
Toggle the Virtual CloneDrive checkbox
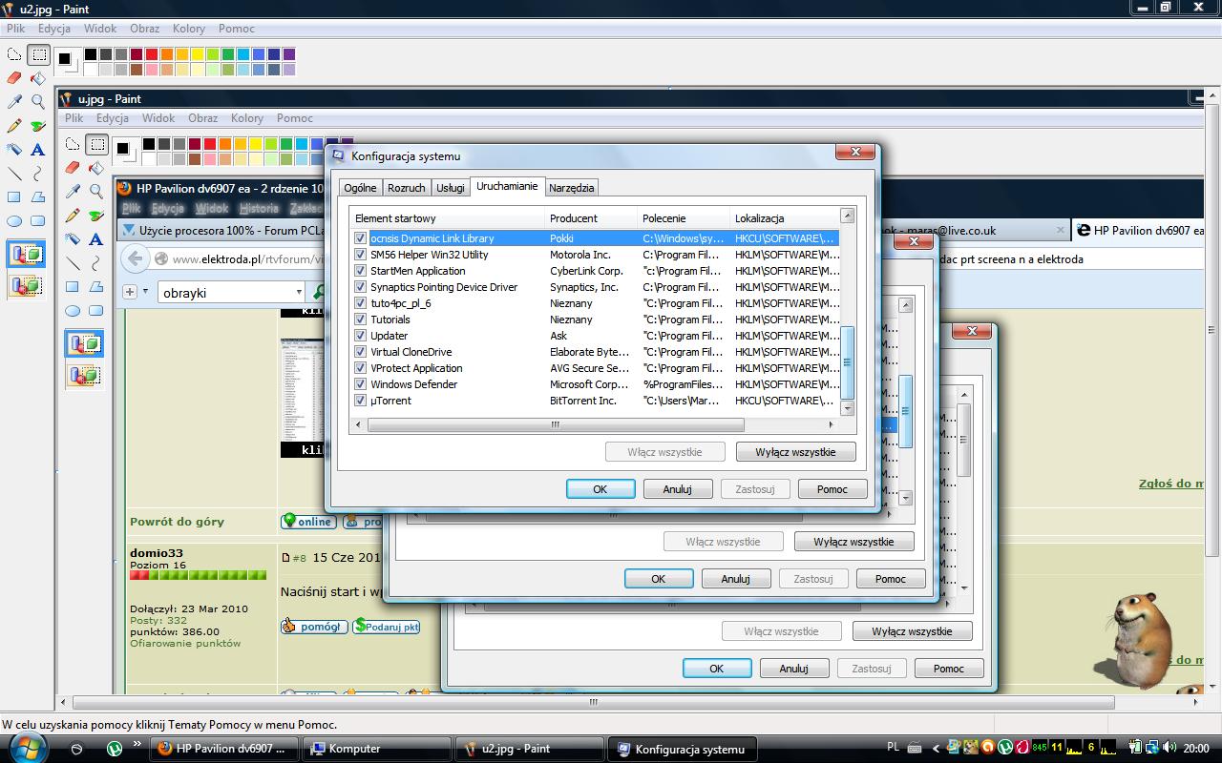(360, 352)
